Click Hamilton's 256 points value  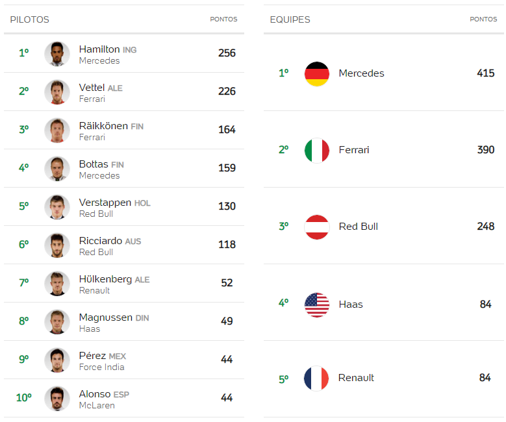(227, 53)
